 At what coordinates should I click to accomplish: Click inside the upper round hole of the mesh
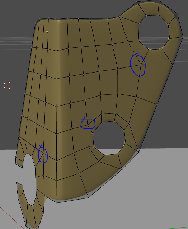[154, 32]
